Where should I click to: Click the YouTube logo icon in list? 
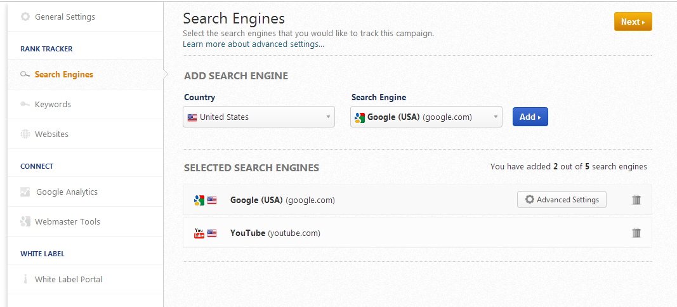click(199, 233)
